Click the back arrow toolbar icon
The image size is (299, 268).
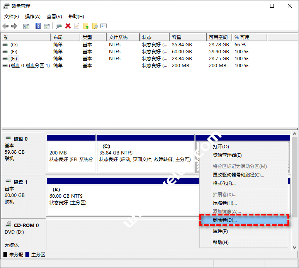(5, 26)
